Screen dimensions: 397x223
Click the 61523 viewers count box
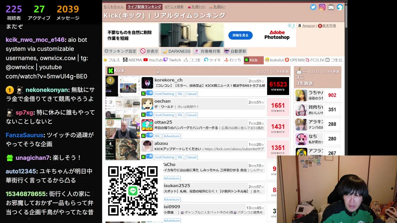coord(278,86)
